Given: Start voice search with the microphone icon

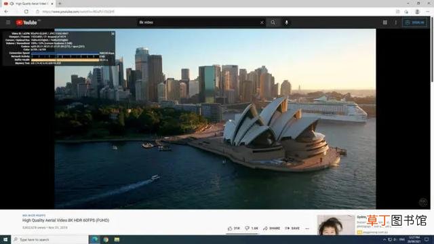Looking at the screenshot, I should 286,22.
